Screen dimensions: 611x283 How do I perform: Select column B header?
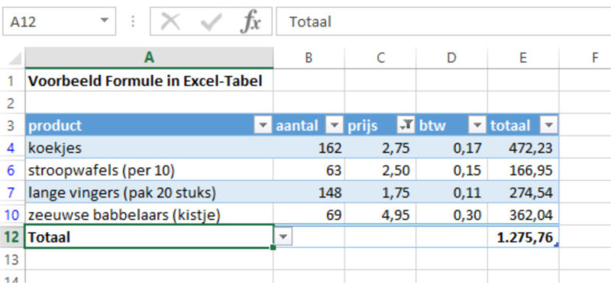point(309,58)
